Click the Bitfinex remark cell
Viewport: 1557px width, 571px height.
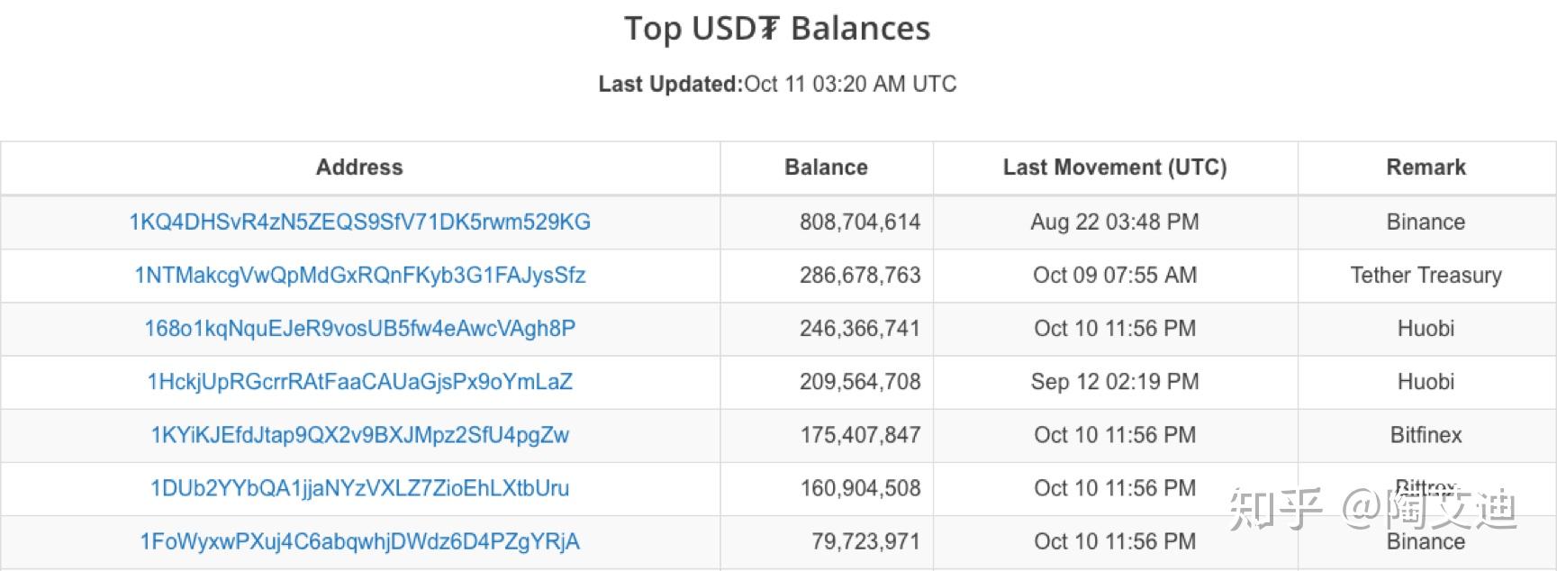click(1426, 435)
